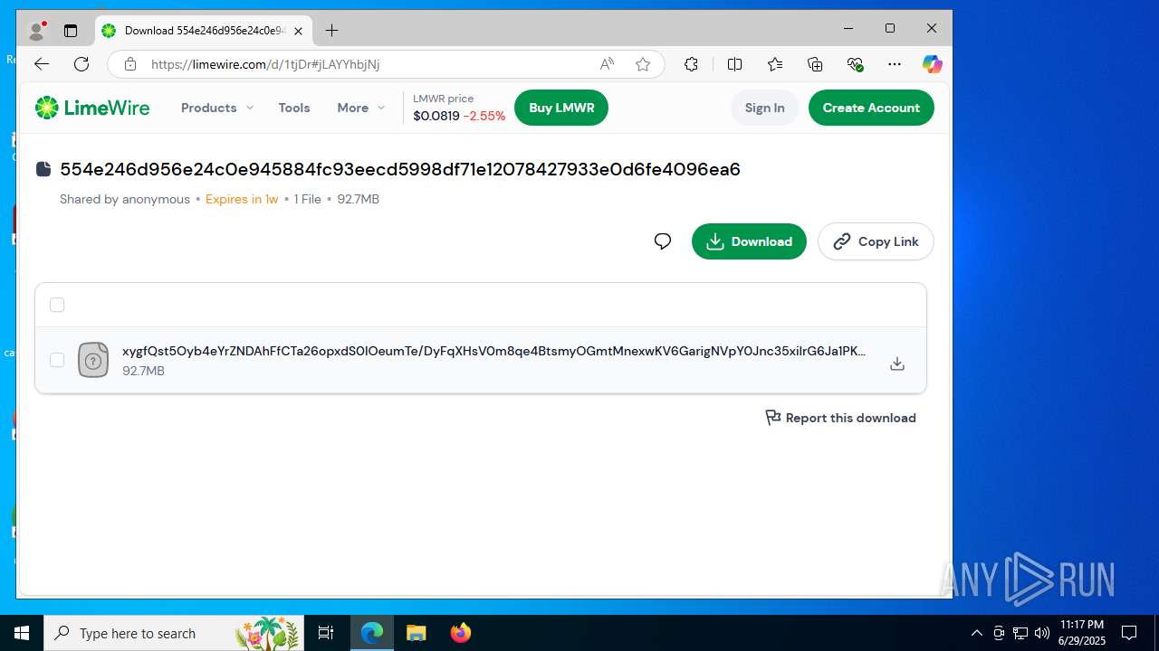This screenshot has width=1159, height=651.
Task: Open the comment bubble icon
Action: click(x=663, y=241)
